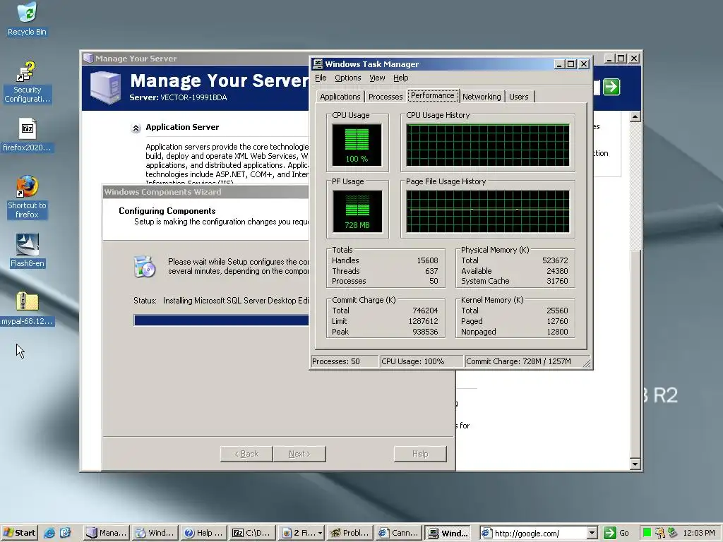This screenshot has height=542, width=723.
Task: Click the CPU Usage History graph
Action: pos(487,145)
